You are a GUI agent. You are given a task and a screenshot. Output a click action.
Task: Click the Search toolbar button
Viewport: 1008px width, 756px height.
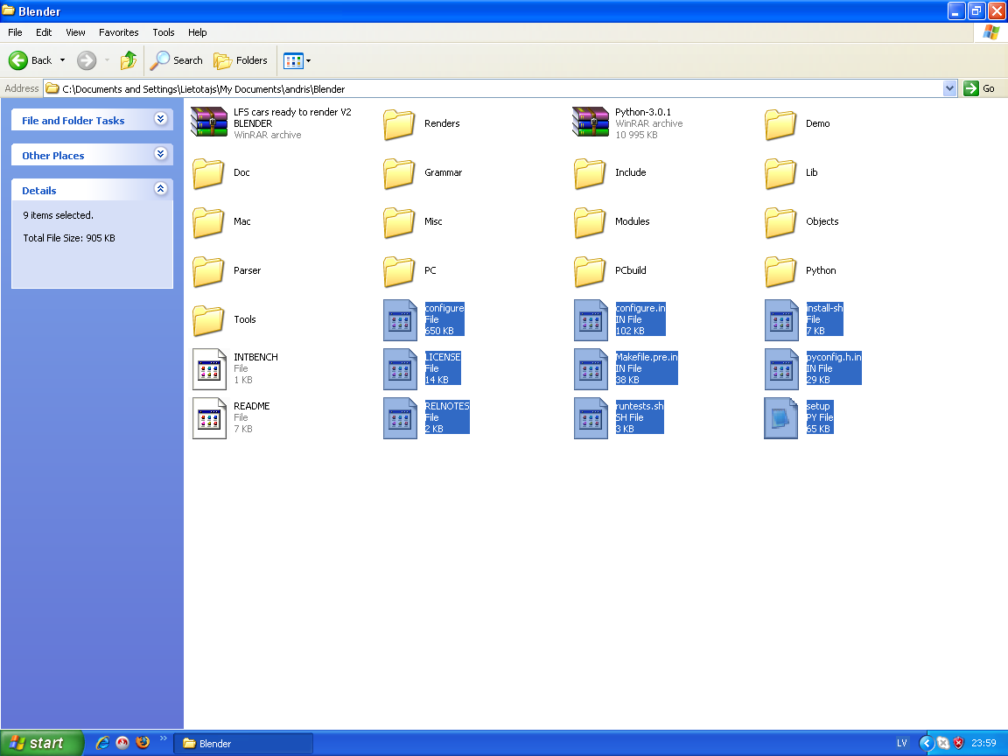tap(177, 60)
